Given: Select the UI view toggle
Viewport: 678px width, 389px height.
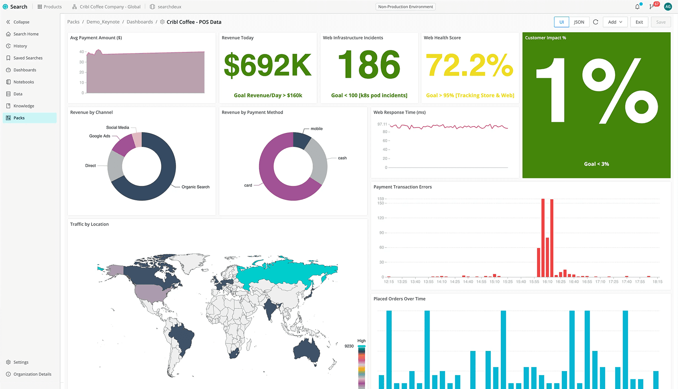Looking at the screenshot, I should tap(561, 22).
